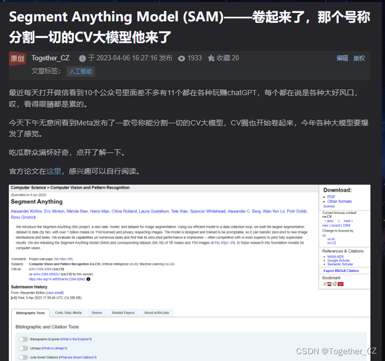This screenshot has height=361, width=385.
Task: Click the next > browse link
Action: tap(348, 221)
